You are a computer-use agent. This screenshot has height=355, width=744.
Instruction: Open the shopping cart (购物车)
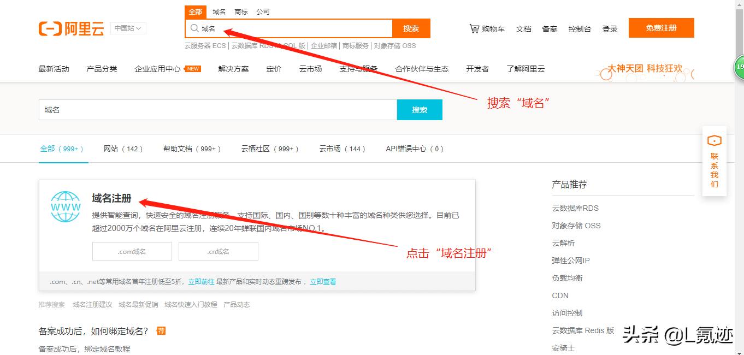pyautogui.click(x=487, y=28)
